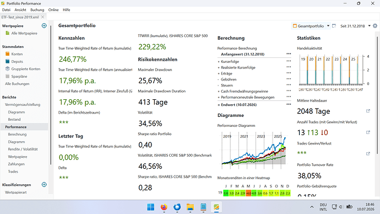
Task: Click the Depots icon in the sidebar
Action: 8,61
